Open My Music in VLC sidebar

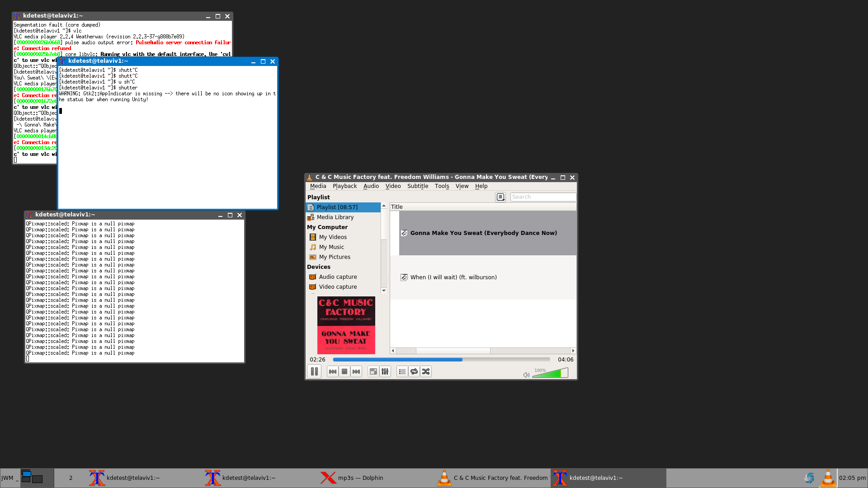point(343,247)
